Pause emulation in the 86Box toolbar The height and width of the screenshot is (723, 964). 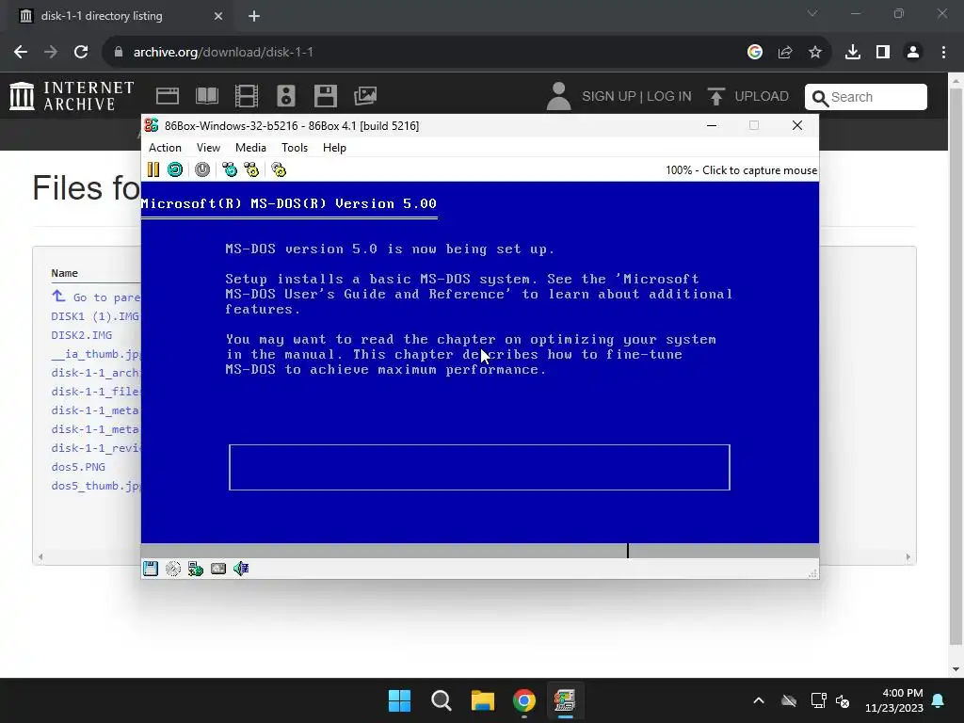(x=153, y=169)
